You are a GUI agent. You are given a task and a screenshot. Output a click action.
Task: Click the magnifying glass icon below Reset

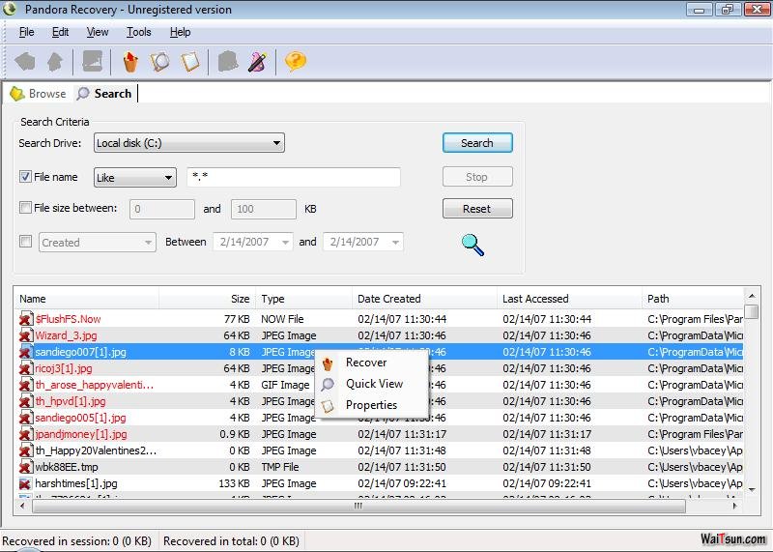point(472,245)
